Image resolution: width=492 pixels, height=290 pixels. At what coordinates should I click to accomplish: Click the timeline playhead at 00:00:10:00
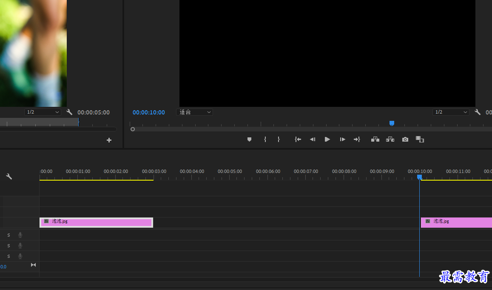point(420,177)
